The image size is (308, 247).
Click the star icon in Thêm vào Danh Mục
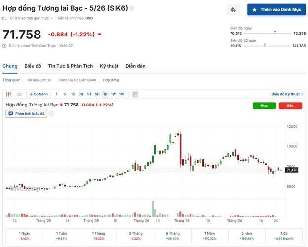click(255, 10)
